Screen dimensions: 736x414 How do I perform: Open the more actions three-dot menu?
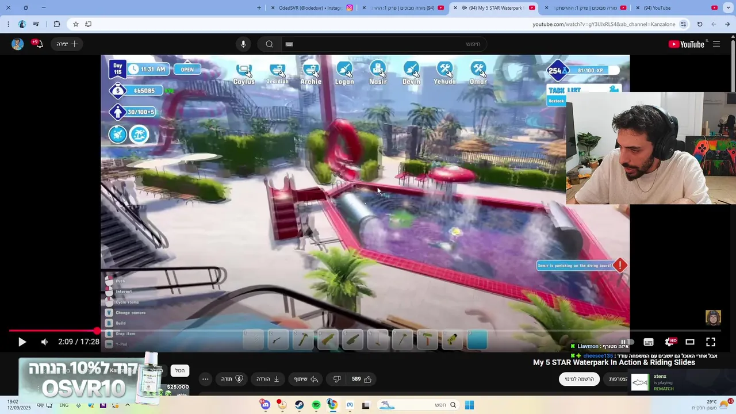click(x=205, y=379)
